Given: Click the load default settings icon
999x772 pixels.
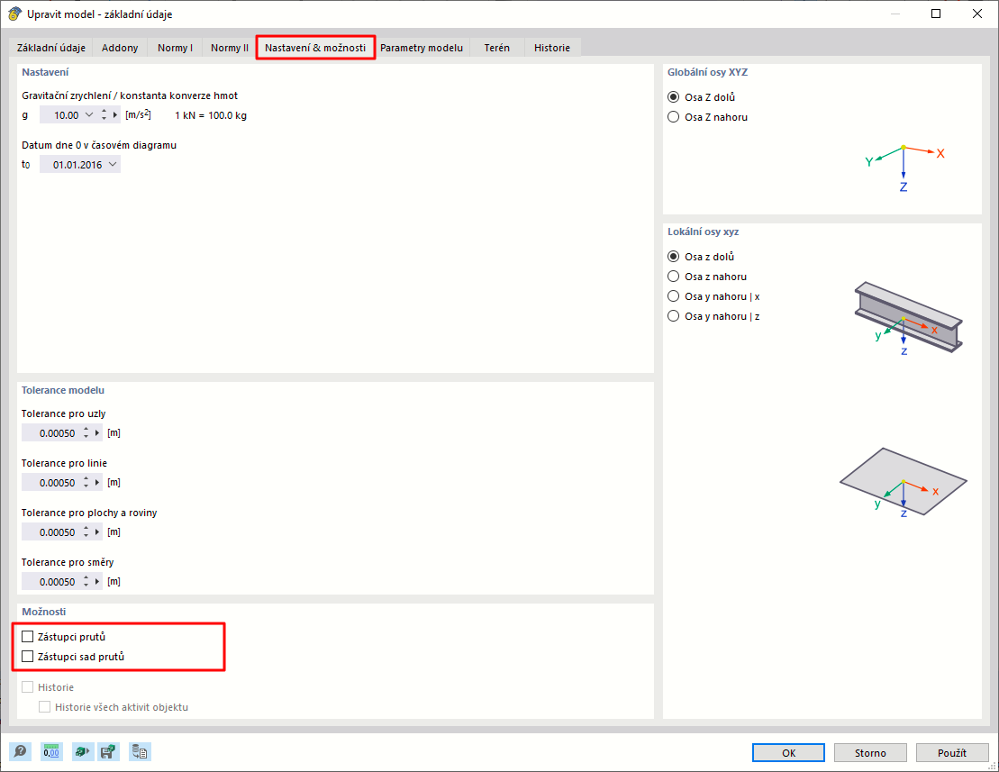Looking at the screenshot, I should click(x=82, y=751).
